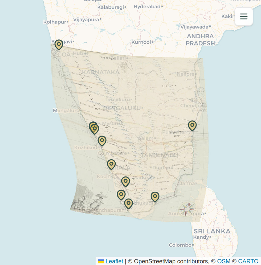Select the marker just northeast of Kozhikode label

102,141
